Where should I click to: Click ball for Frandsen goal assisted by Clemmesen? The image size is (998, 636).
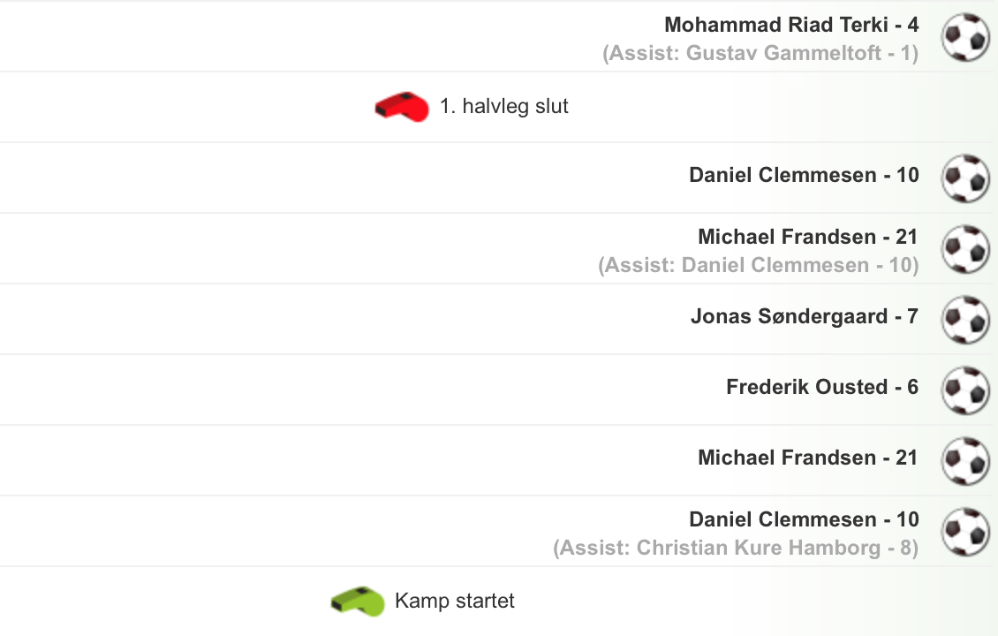coord(964,249)
